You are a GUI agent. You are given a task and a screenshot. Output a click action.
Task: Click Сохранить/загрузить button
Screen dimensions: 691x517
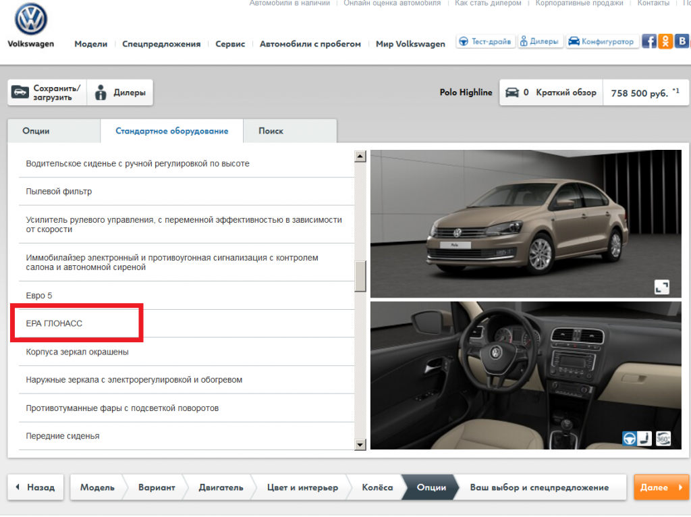pos(47,92)
